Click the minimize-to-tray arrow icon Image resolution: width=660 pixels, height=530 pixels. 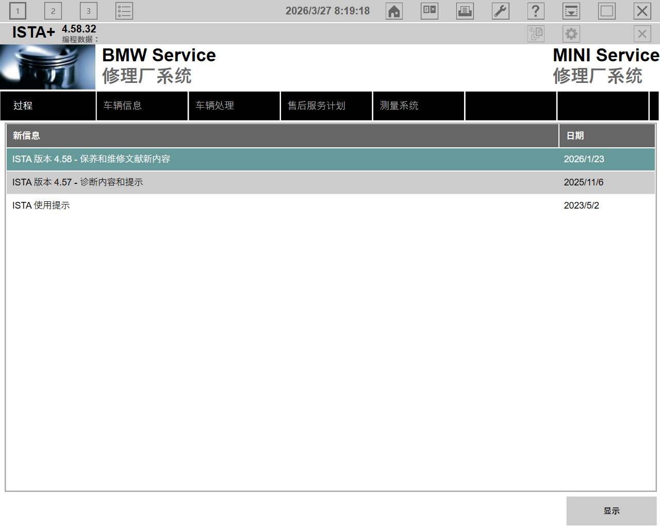coord(571,11)
